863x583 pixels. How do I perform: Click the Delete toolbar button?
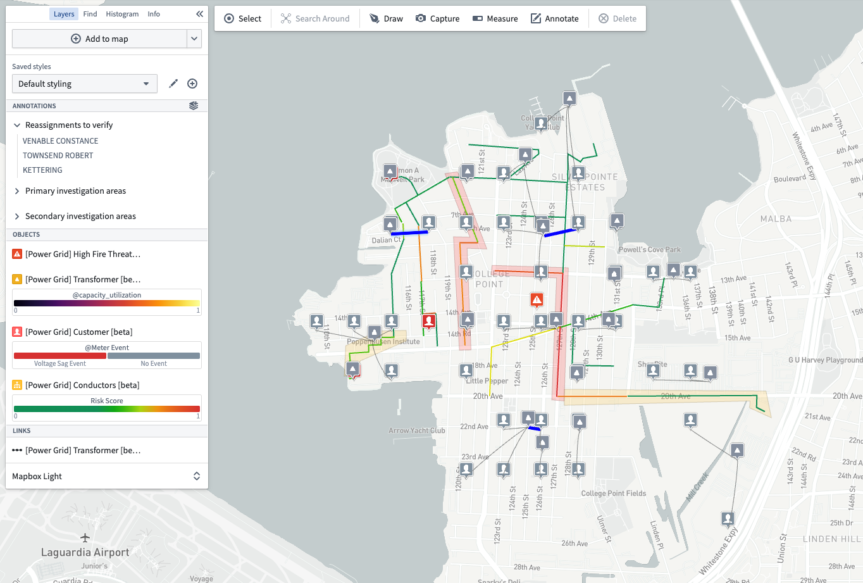point(618,18)
